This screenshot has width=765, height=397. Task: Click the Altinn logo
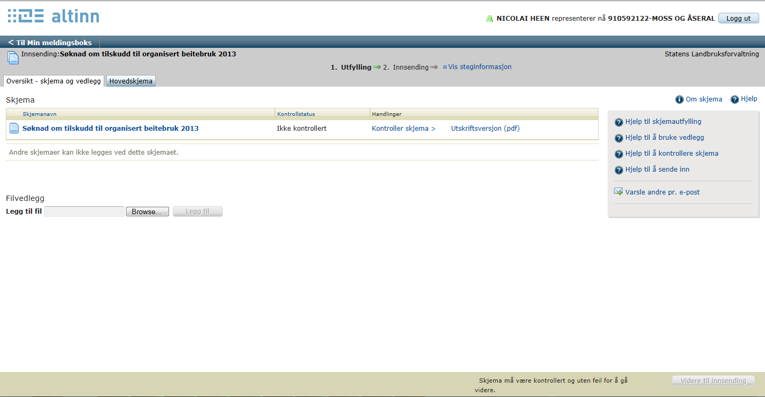tap(53, 16)
